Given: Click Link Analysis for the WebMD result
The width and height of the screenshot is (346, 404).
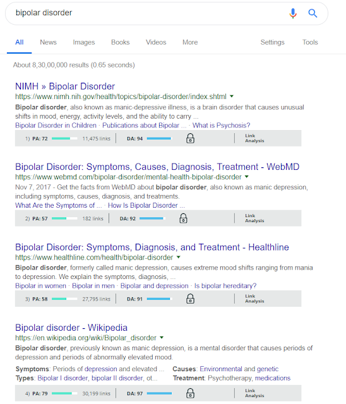Looking at the screenshot, I should [x=254, y=218].
